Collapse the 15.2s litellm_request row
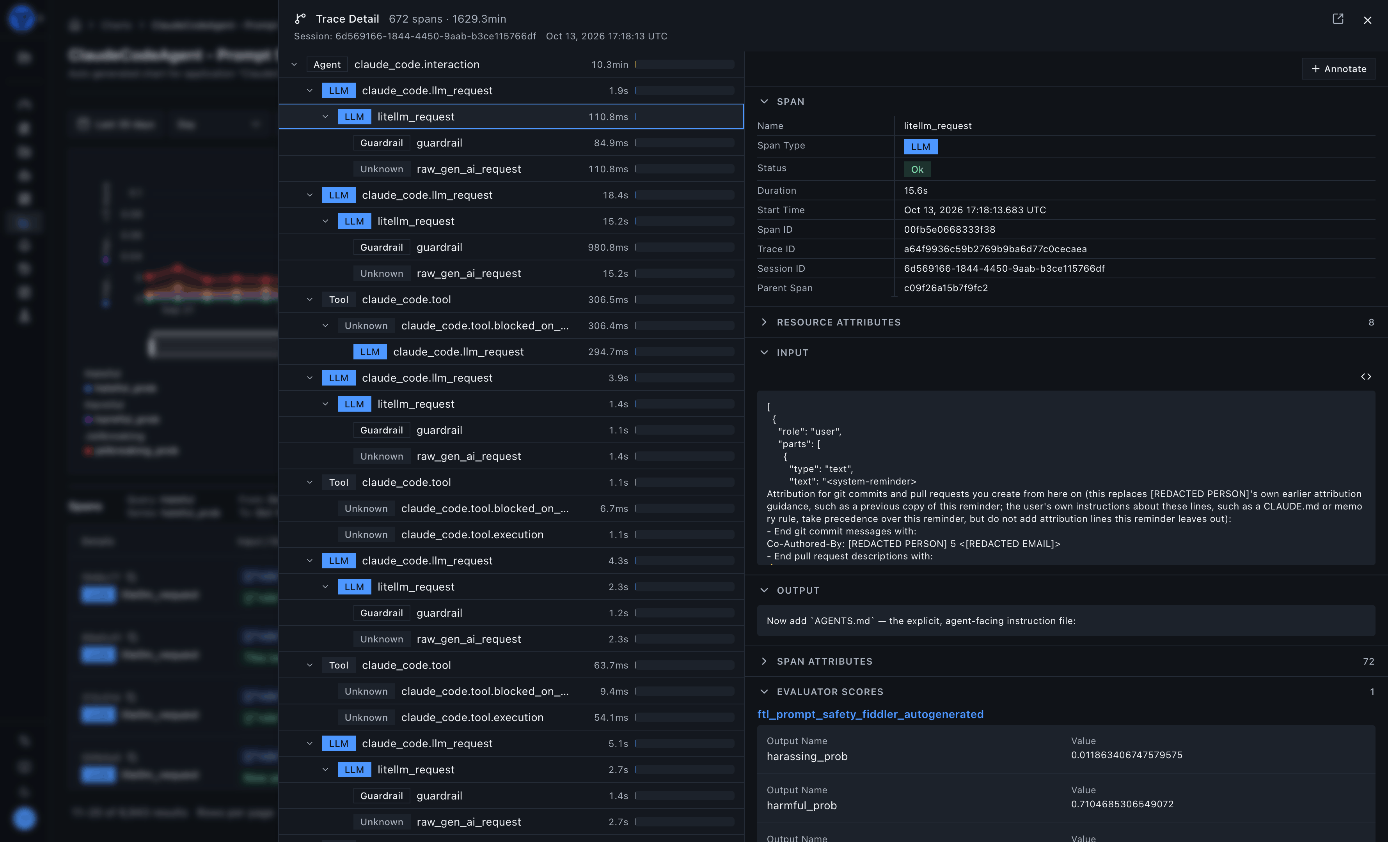The height and width of the screenshot is (842, 1388). pos(325,221)
